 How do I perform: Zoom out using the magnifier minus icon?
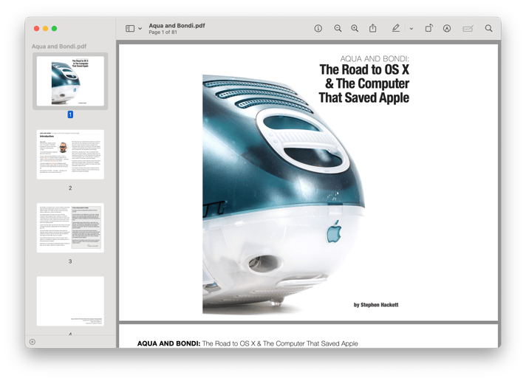pyautogui.click(x=338, y=29)
